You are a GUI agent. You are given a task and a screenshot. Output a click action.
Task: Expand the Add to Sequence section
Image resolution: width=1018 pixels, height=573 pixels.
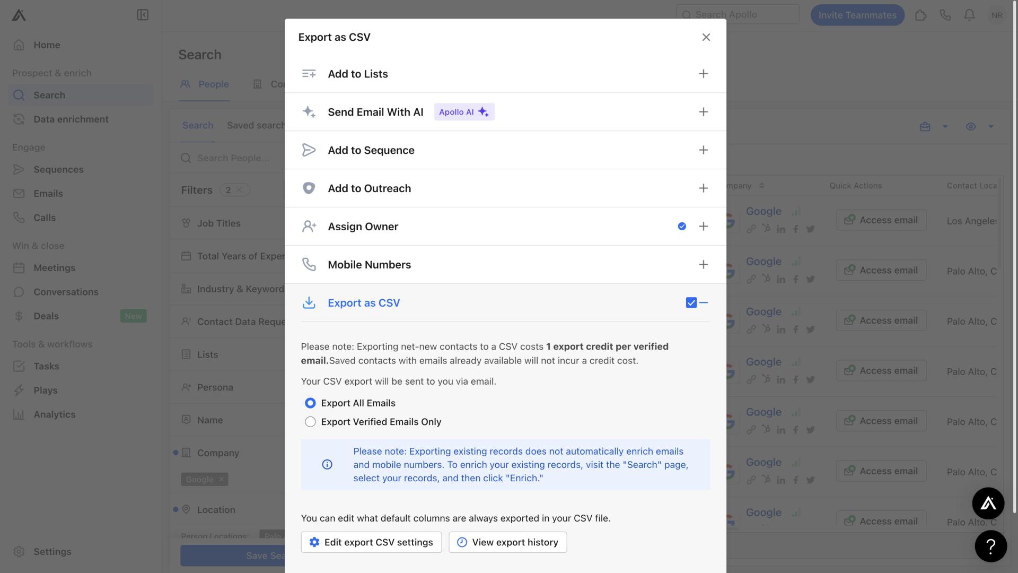coord(703,150)
